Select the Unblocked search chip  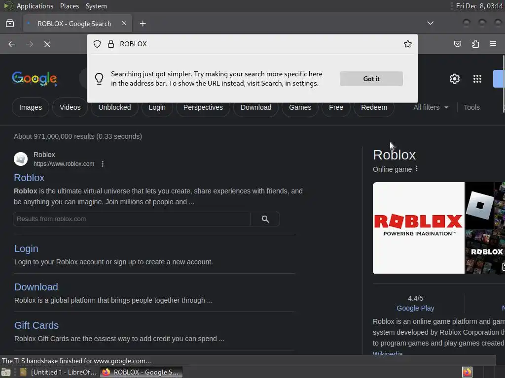tap(114, 107)
